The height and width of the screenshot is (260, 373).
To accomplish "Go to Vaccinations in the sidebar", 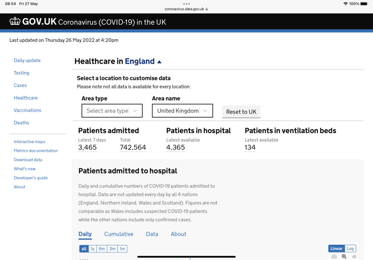I will (27, 110).
